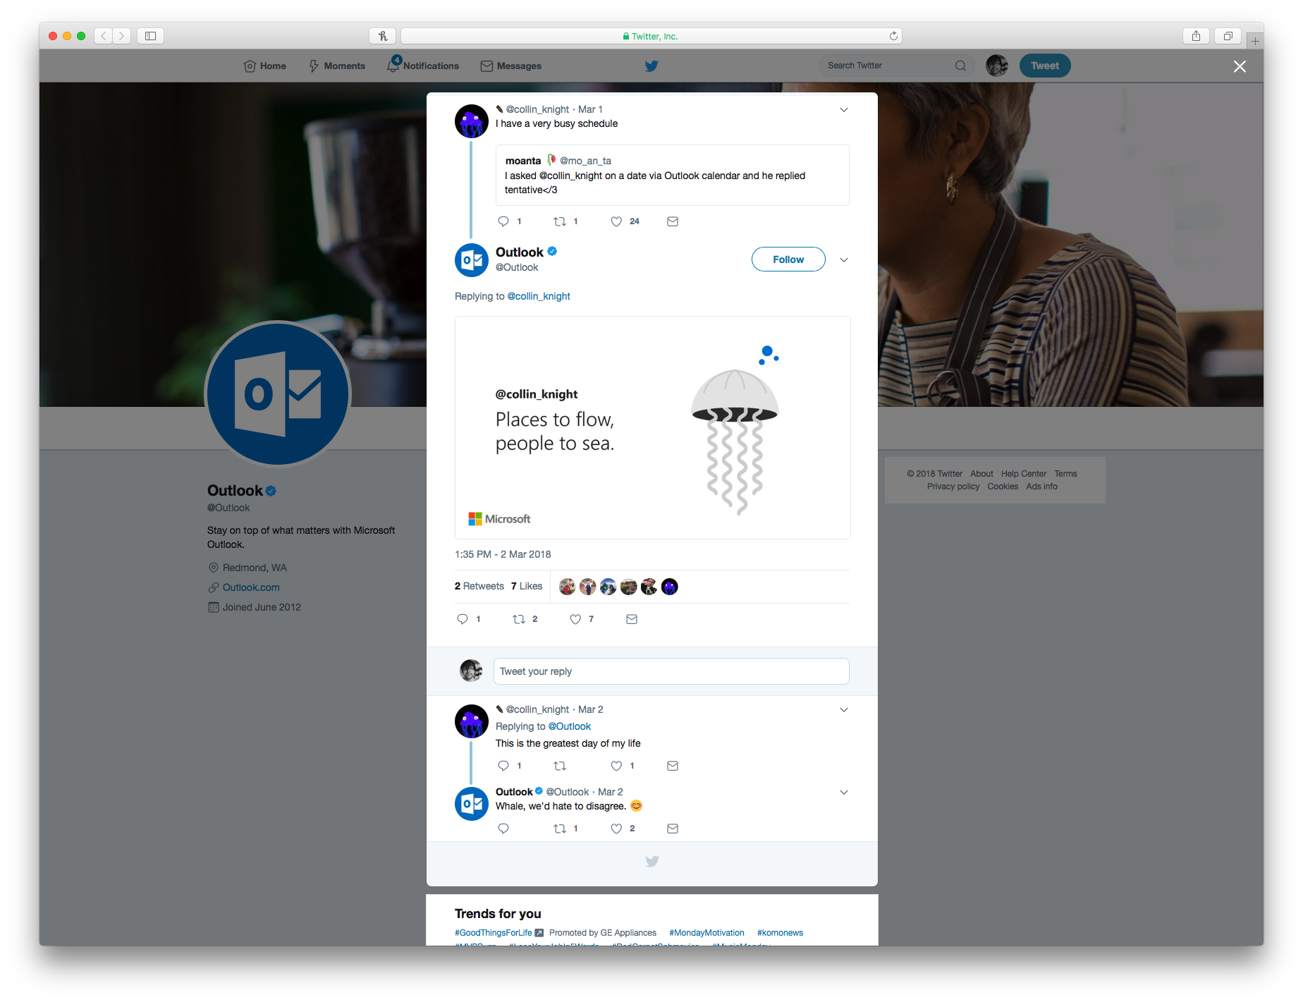Send busy schedule tweet via direct message

[x=673, y=221]
